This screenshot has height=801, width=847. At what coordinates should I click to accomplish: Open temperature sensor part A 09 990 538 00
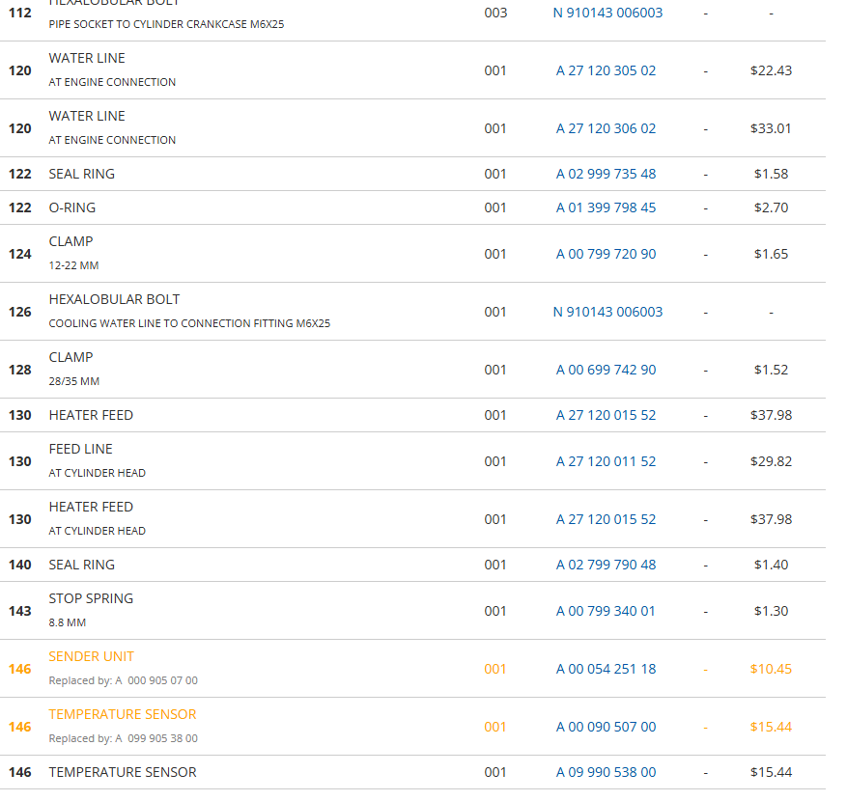606,772
